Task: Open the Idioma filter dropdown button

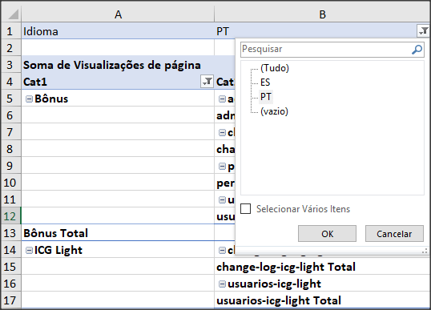Action: (x=423, y=30)
